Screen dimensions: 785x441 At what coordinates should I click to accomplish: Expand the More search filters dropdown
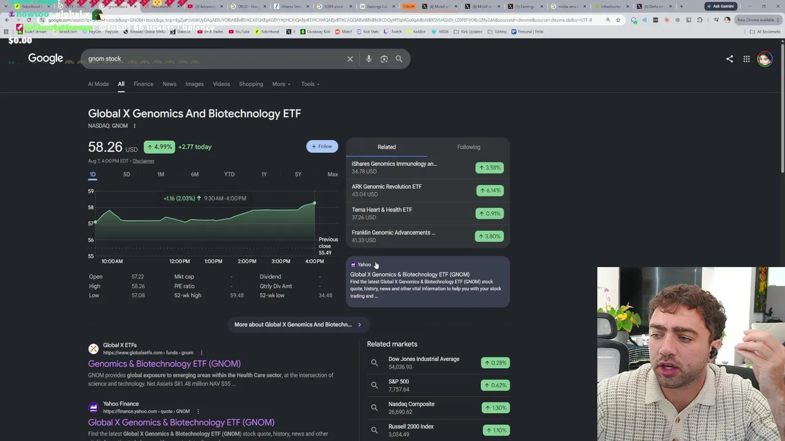281,84
